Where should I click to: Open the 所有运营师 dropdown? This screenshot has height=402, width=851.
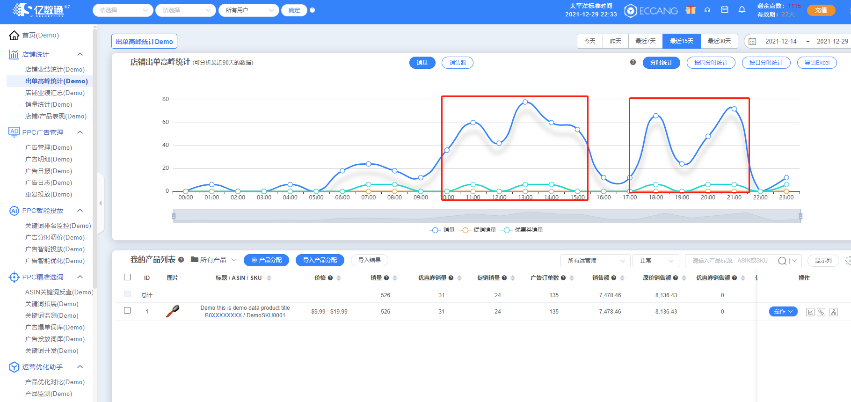[595, 261]
